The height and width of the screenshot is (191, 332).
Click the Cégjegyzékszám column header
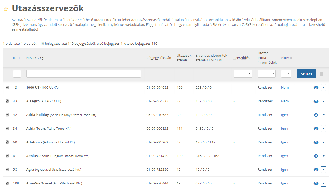click(159, 58)
